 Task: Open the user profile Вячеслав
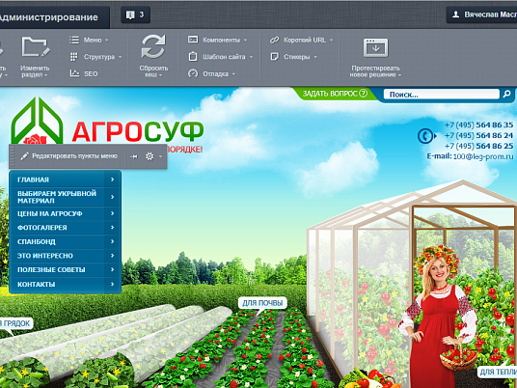(481, 14)
